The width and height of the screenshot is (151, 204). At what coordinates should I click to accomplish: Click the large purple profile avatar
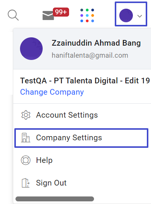31,49
